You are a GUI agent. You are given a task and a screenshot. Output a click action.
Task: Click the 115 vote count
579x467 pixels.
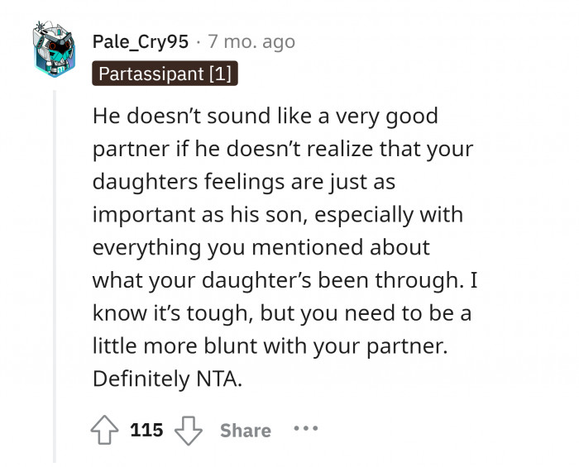[146, 431]
